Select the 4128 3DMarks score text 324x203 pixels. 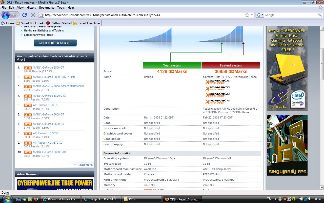172,72
